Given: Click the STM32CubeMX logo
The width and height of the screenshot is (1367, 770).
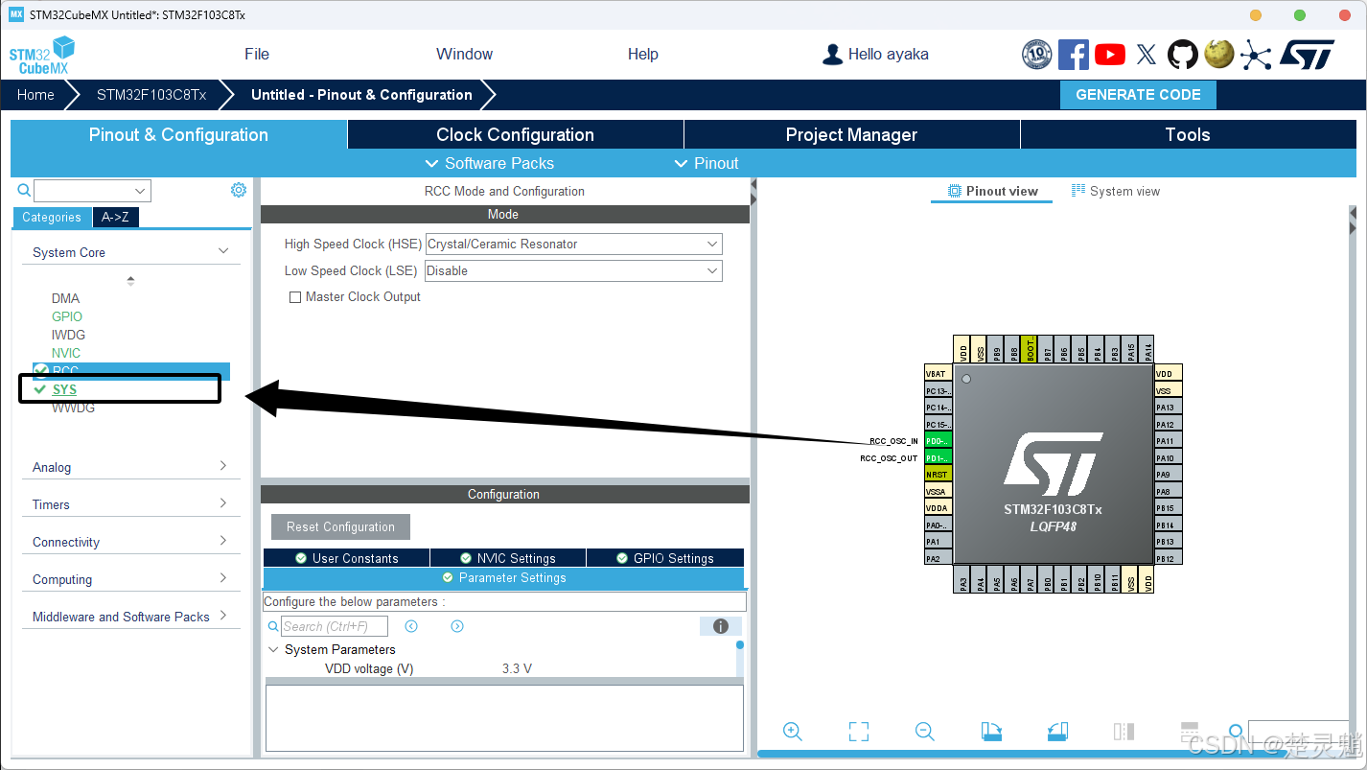Looking at the screenshot, I should (41, 56).
